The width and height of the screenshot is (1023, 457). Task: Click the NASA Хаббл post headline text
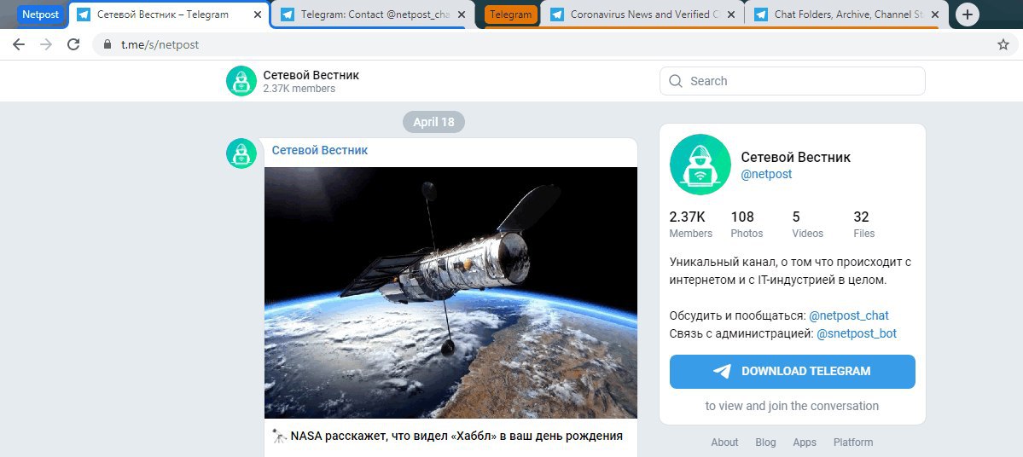click(456, 436)
